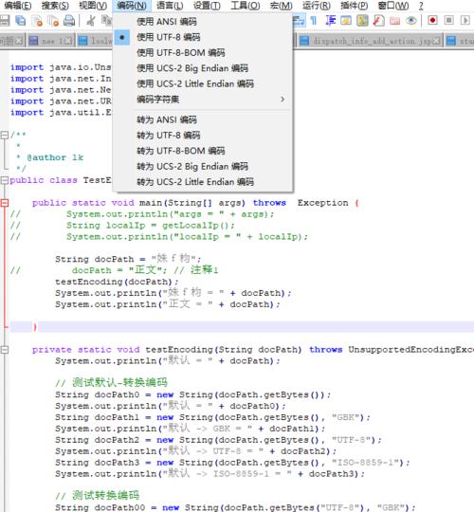
Task: Open the ? help menu
Action: (421, 6)
